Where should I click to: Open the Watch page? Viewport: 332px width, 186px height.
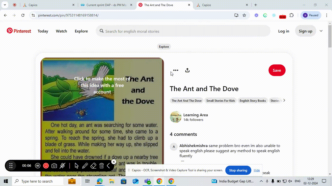(x=61, y=31)
